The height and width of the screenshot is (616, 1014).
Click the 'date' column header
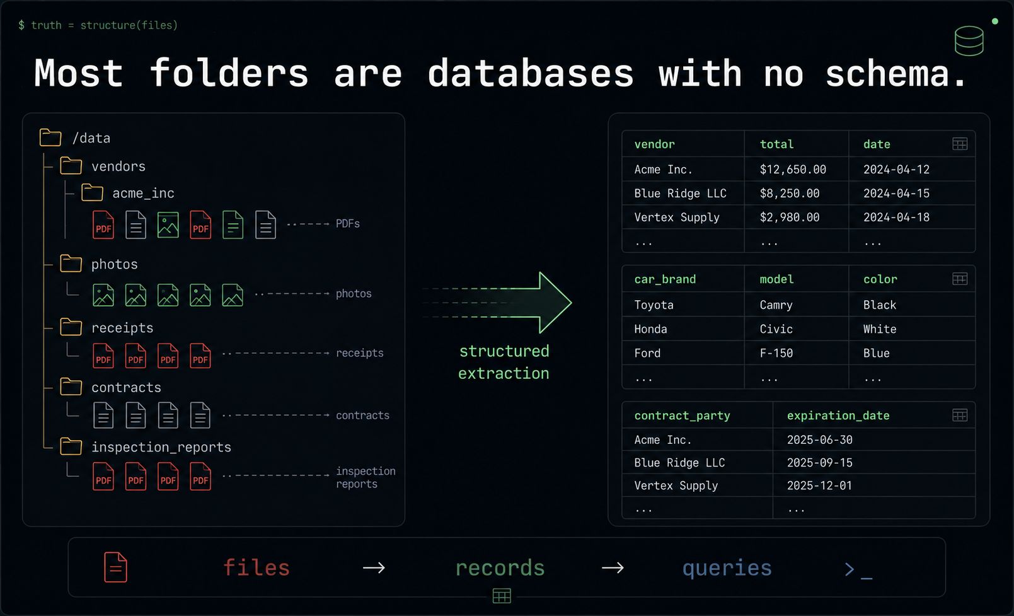point(877,144)
